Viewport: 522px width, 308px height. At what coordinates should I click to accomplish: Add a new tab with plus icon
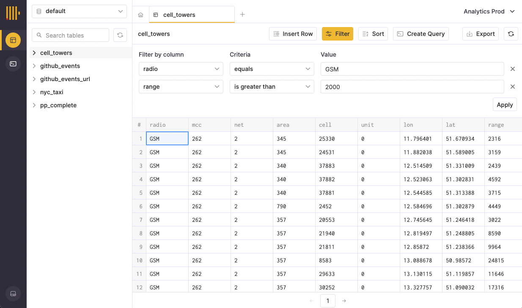click(242, 14)
